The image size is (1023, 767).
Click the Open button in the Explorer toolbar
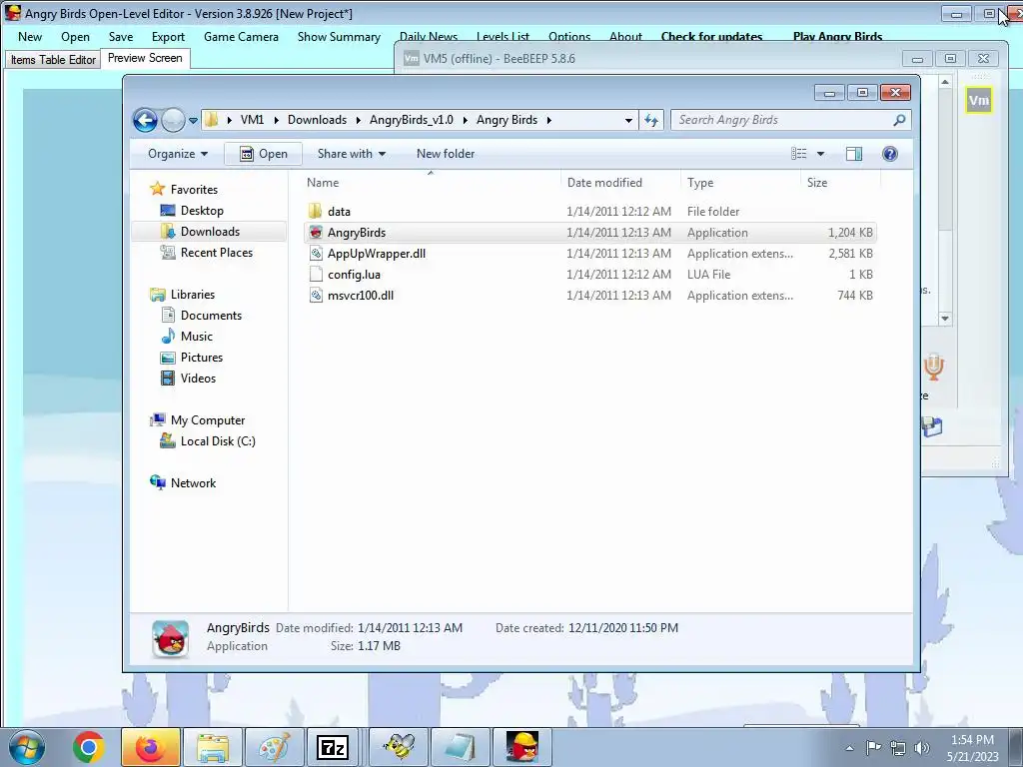263,154
